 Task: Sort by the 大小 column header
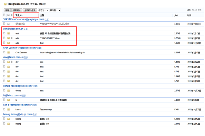click(x=176, y=15)
